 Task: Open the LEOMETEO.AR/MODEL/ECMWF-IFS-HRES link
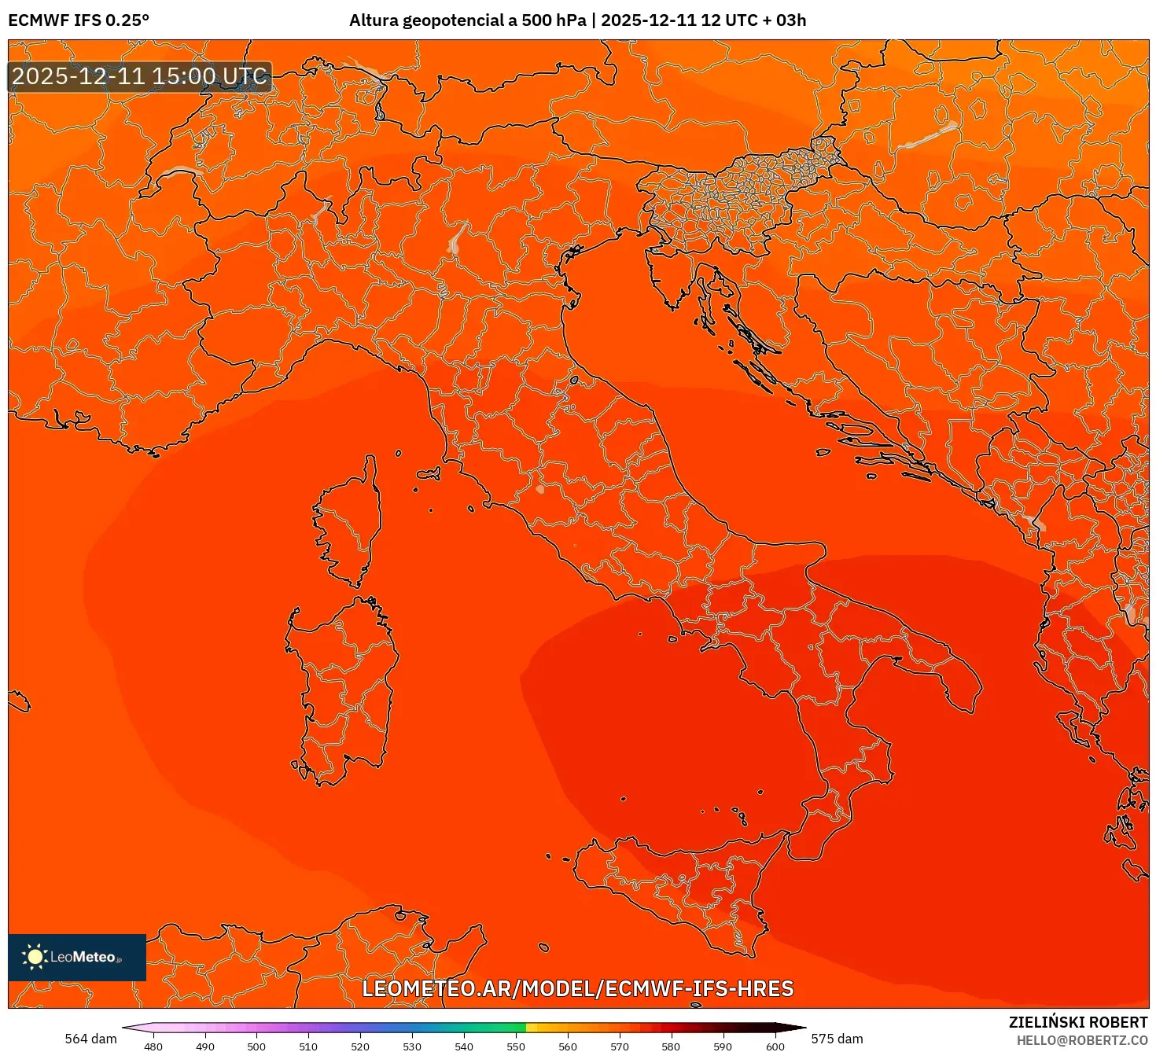click(x=578, y=990)
